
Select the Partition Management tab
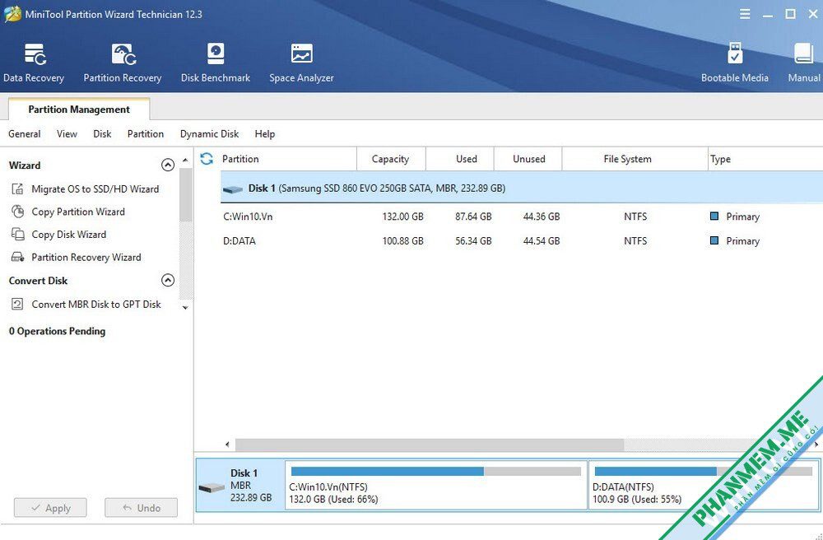79,109
